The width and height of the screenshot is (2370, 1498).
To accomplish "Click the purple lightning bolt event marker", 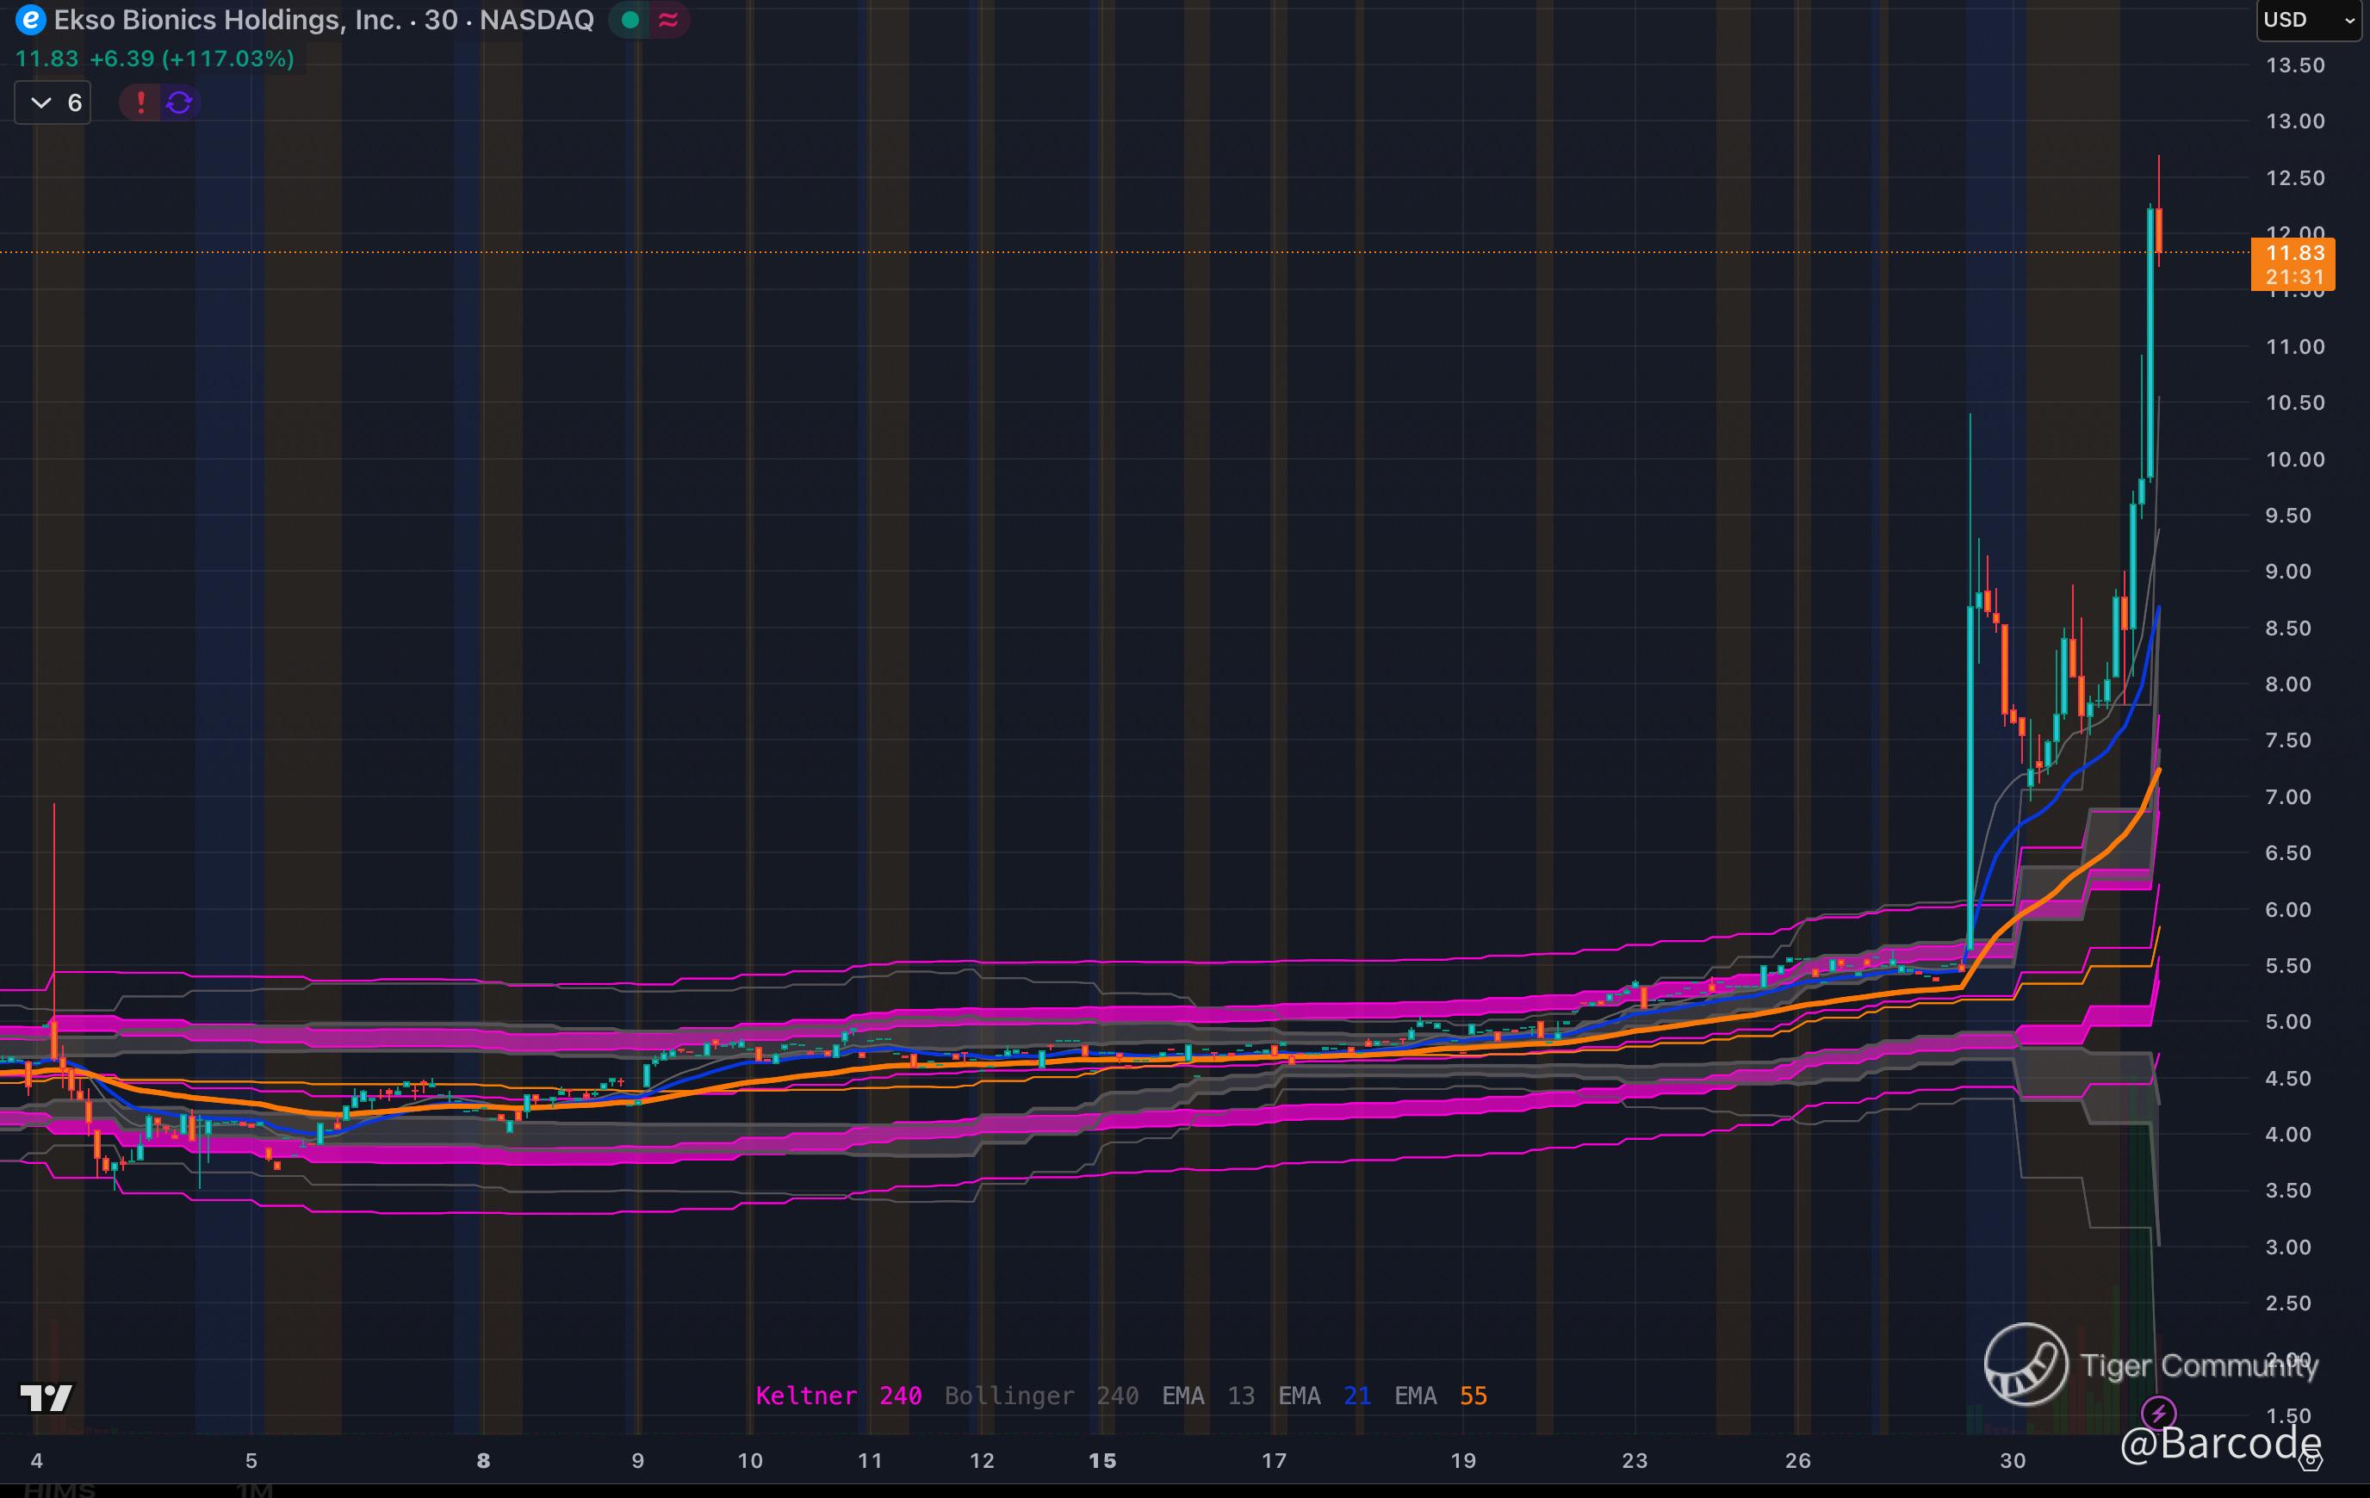I will click(2158, 1414).
